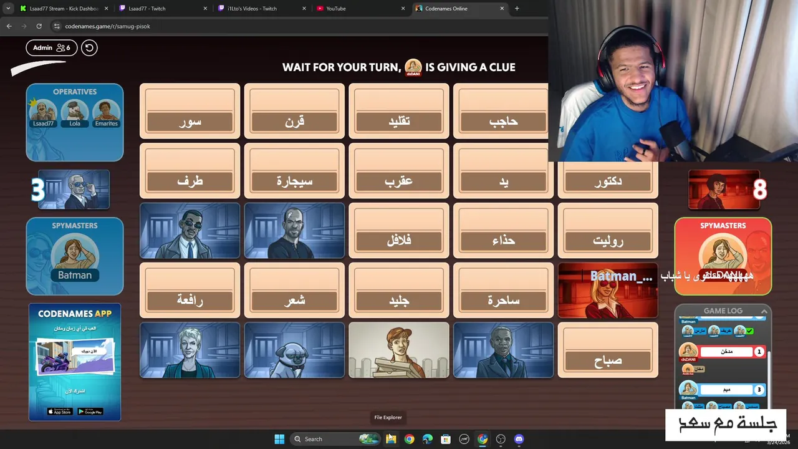
Task: Pick the word card تقليد
Action: pos(399,111)
